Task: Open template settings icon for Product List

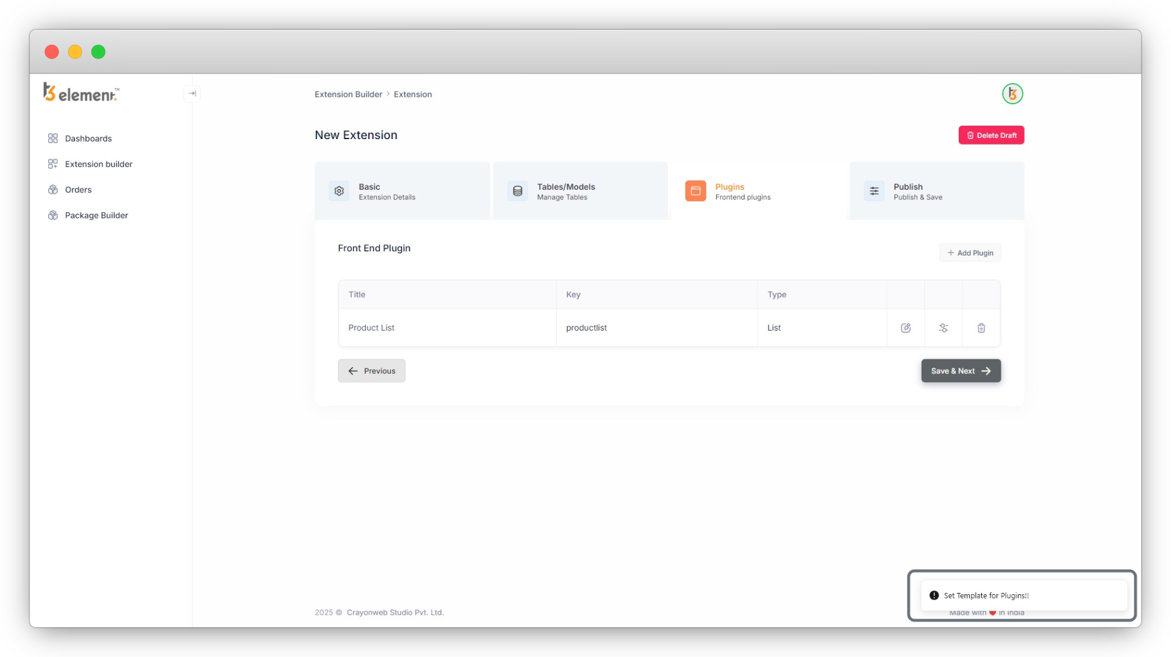Action: click(x=944, y=328)
